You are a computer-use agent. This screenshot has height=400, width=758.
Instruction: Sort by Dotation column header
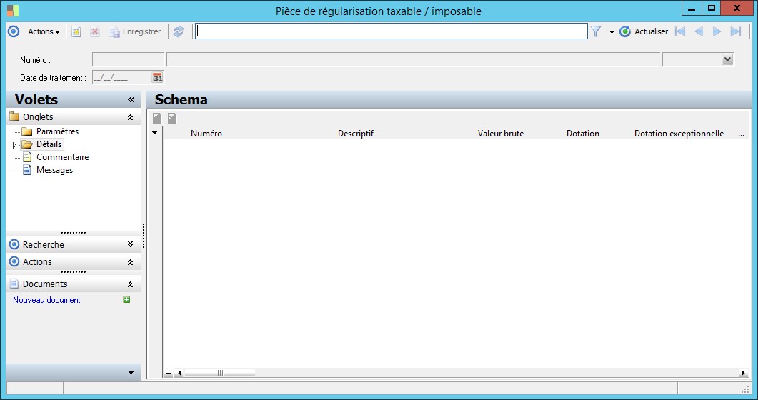pyautogui.click(x=583, y=134)
